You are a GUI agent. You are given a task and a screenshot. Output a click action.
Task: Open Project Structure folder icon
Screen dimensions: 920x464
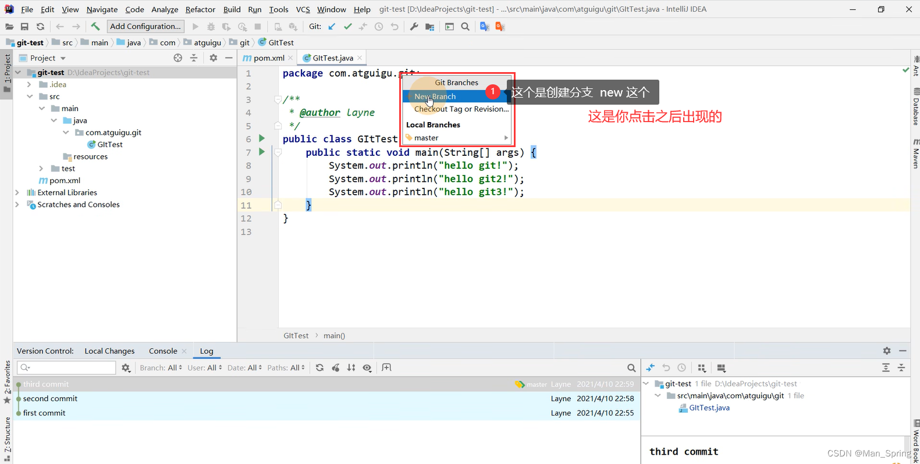click(x=429, y=27)
